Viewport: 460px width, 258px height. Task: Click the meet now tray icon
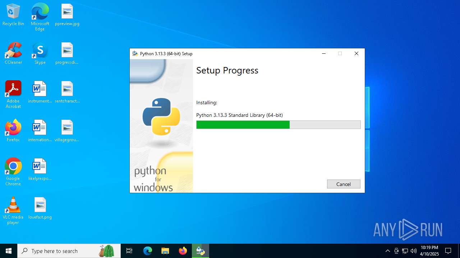[396, 251]
